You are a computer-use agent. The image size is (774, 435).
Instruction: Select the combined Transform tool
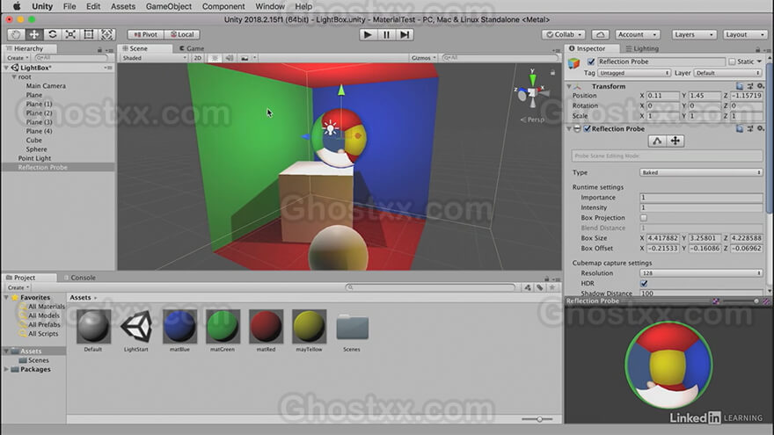(107, 34)
